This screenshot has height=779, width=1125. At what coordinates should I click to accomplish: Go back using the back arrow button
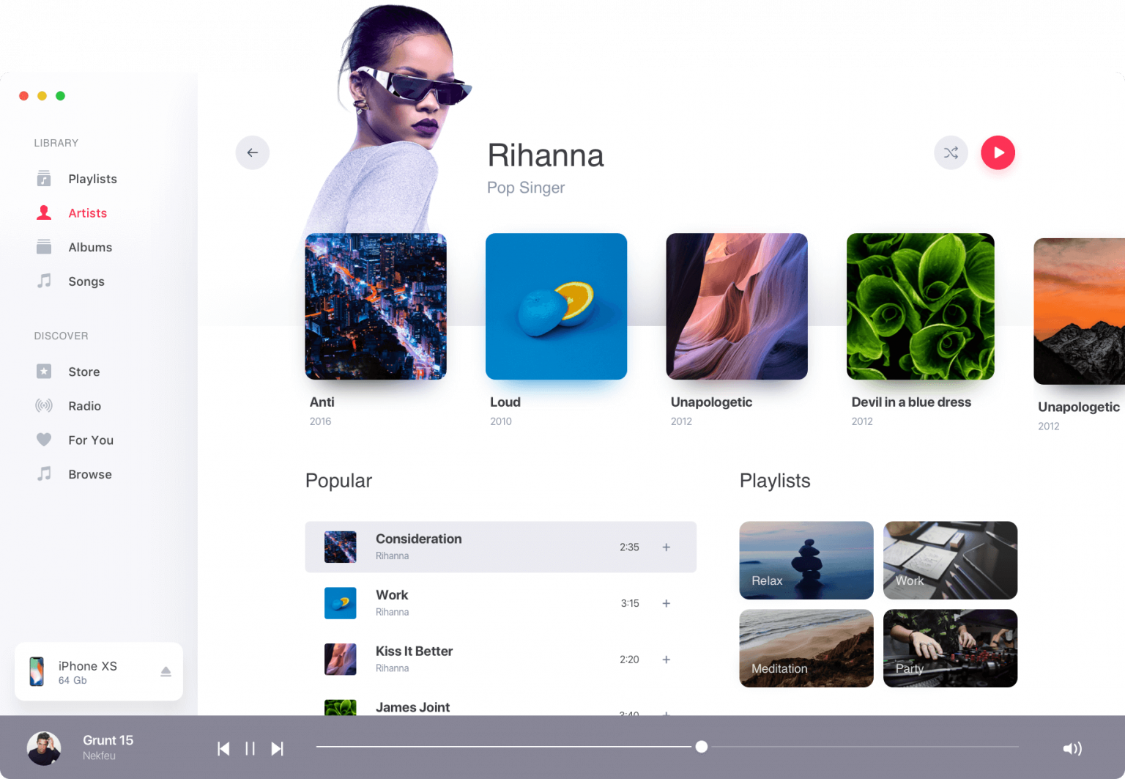point(252,152)
